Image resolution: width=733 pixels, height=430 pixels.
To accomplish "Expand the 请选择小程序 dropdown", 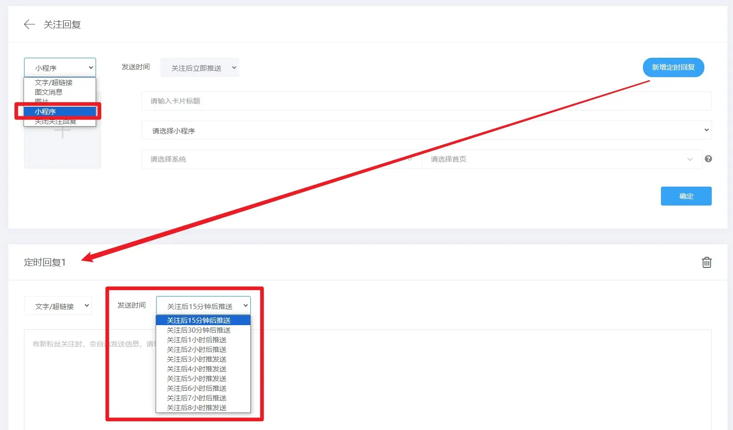I will point(426,131).
